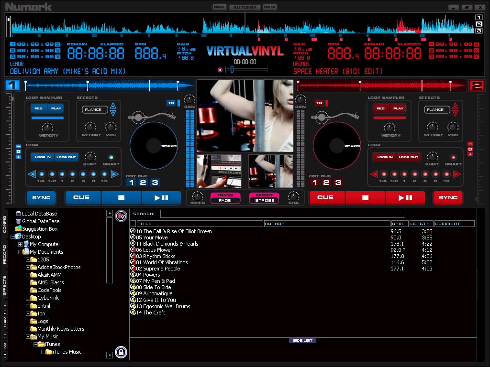Enable deck 2 loop sampler REC

[380, 108]
